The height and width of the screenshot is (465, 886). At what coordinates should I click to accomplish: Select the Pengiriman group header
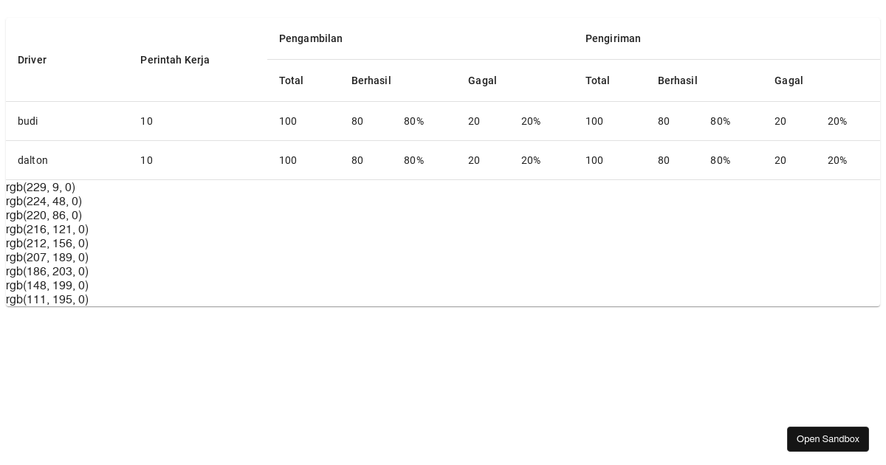(x=614, y=38)
